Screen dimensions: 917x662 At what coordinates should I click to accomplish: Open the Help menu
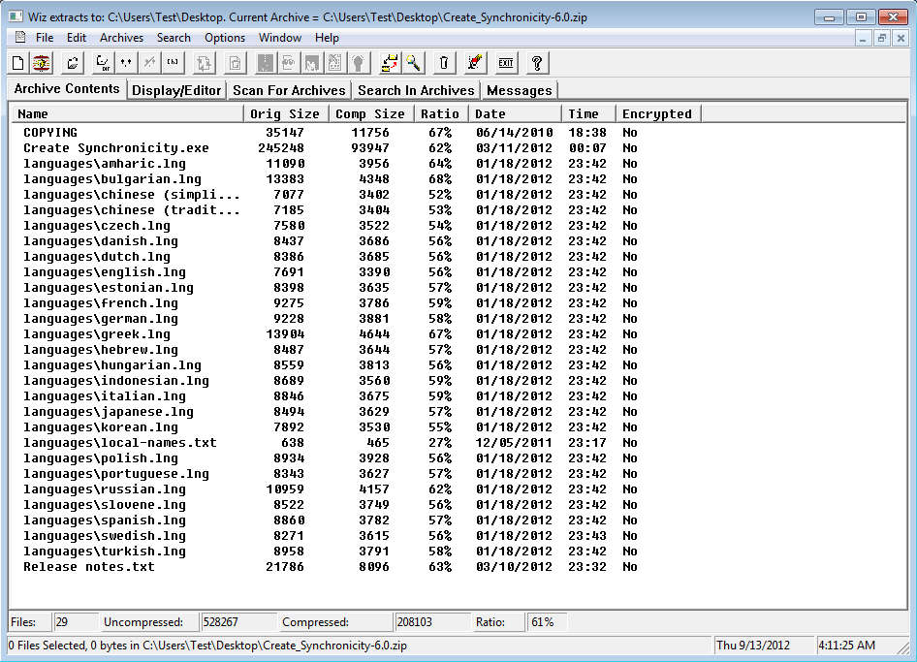pos(327,38)
